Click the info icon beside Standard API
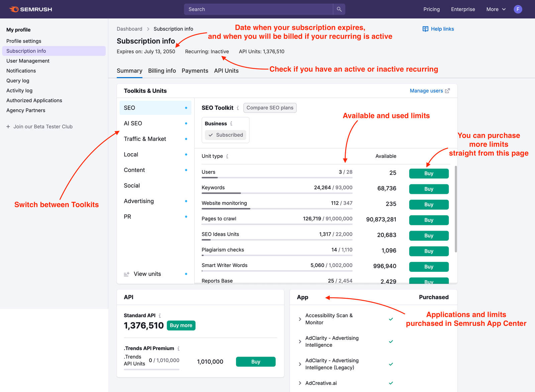Viewport: 535px width, 392px height. [x=160, y=315]
